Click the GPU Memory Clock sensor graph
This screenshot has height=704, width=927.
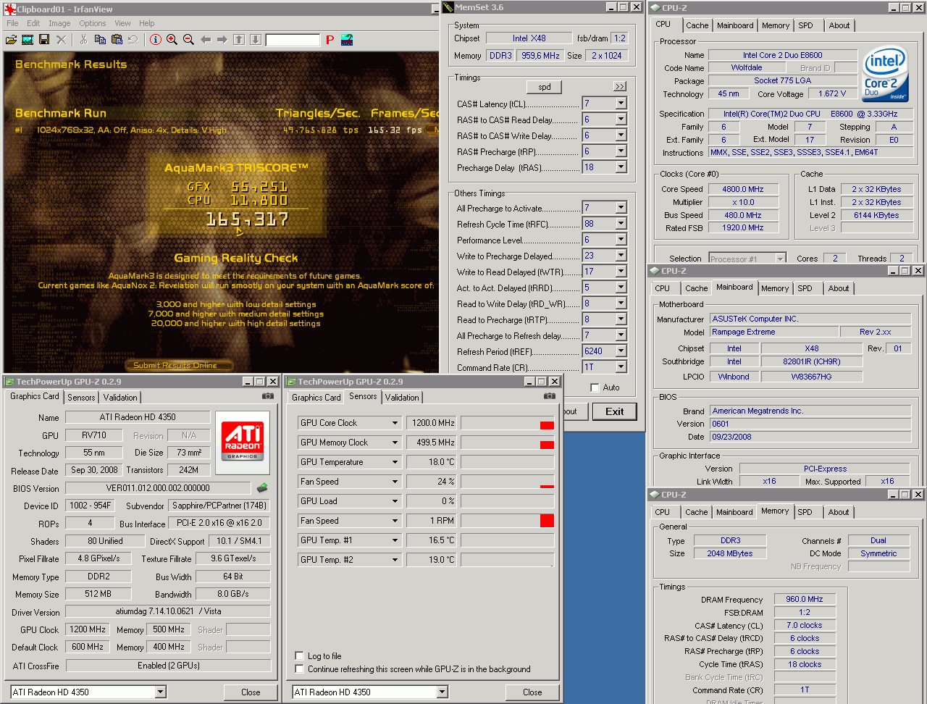(x=507, y=443)
